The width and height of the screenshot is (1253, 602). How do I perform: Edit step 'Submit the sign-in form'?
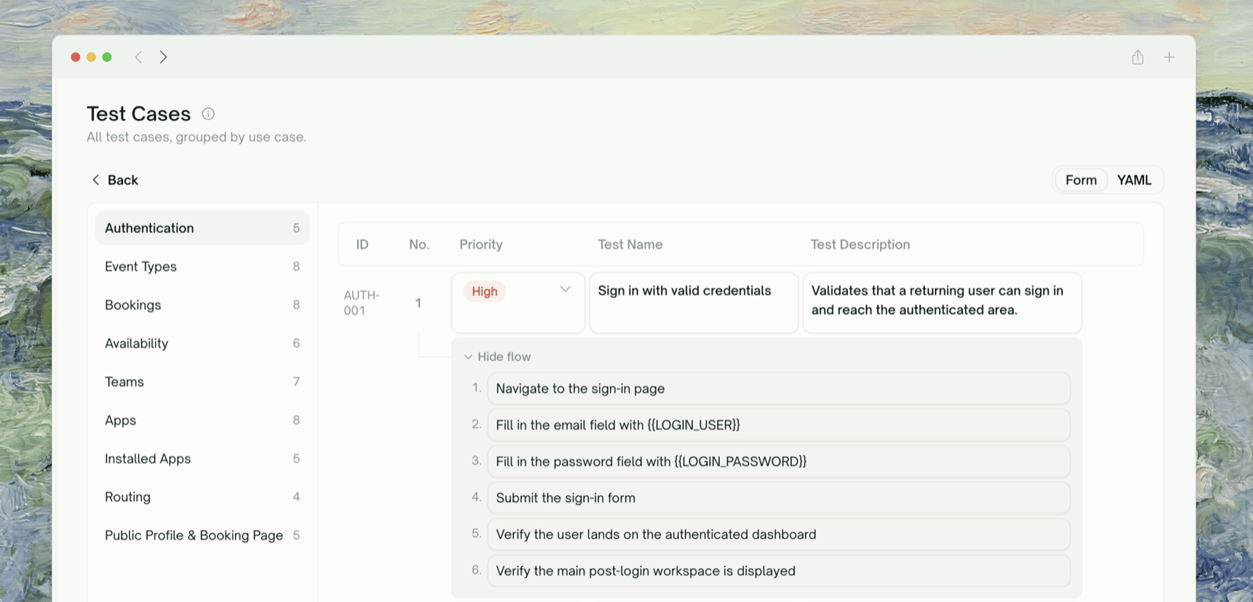(x=779, y=498)
